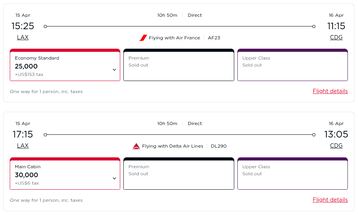
Task: Click the 17:15 departure time
Action: (x=23, y=134)
